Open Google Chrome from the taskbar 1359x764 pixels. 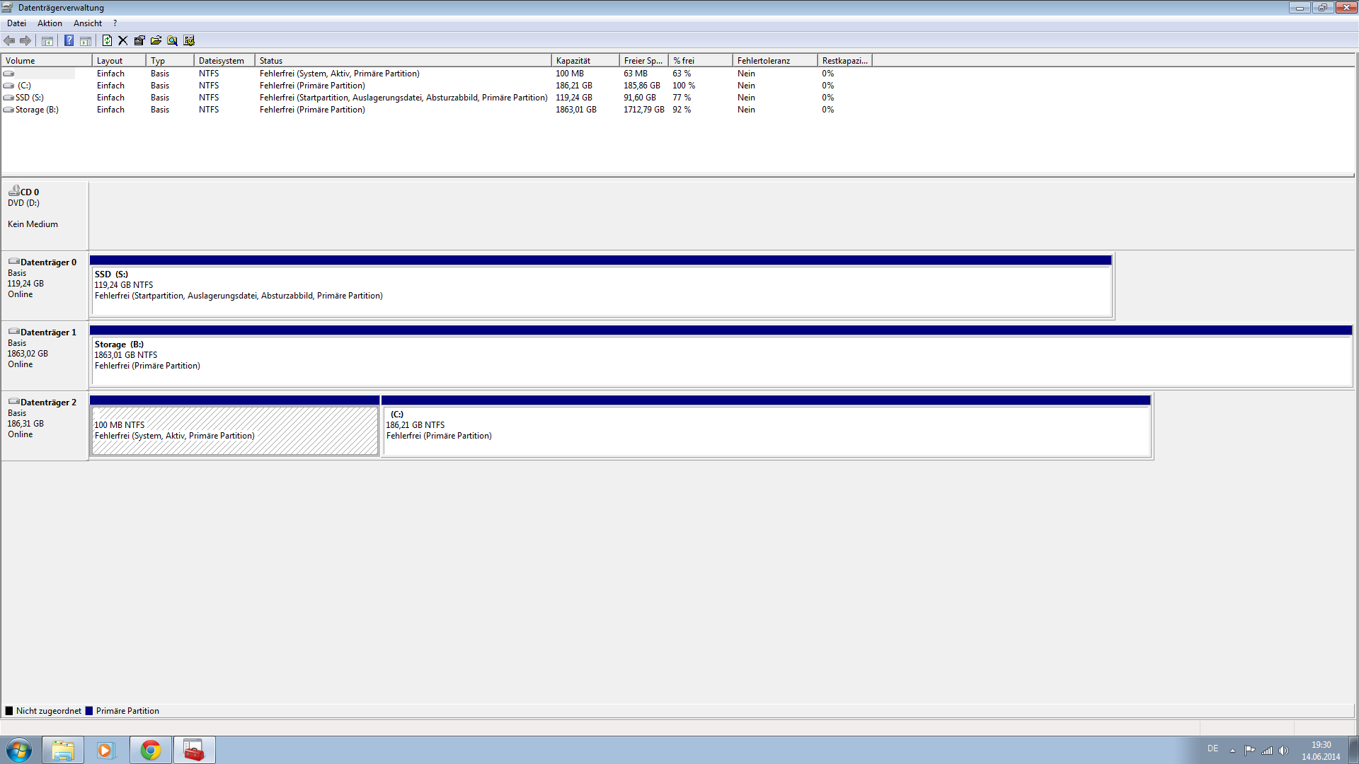pyautogui.click(x=150, y=750)
